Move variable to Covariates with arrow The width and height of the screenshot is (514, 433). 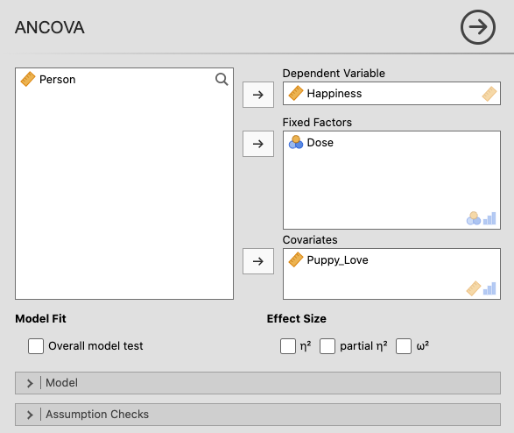pyautogui.click(x=258, y=261)
